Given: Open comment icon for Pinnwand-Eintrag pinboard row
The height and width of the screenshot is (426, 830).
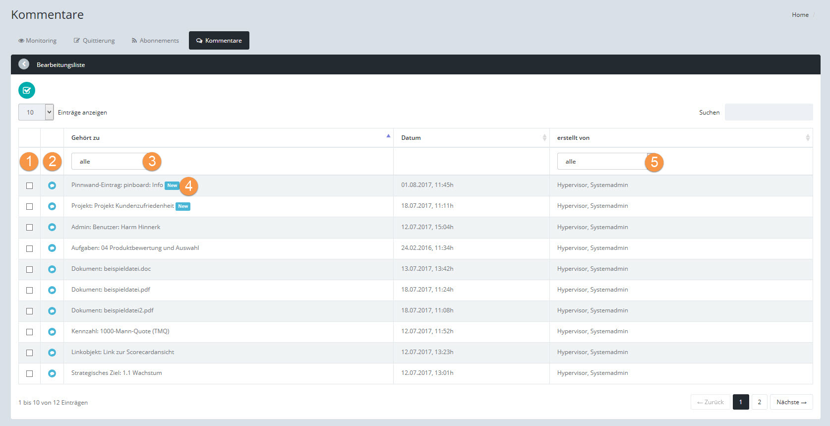Looking at the screenshot, I should 52,185.
